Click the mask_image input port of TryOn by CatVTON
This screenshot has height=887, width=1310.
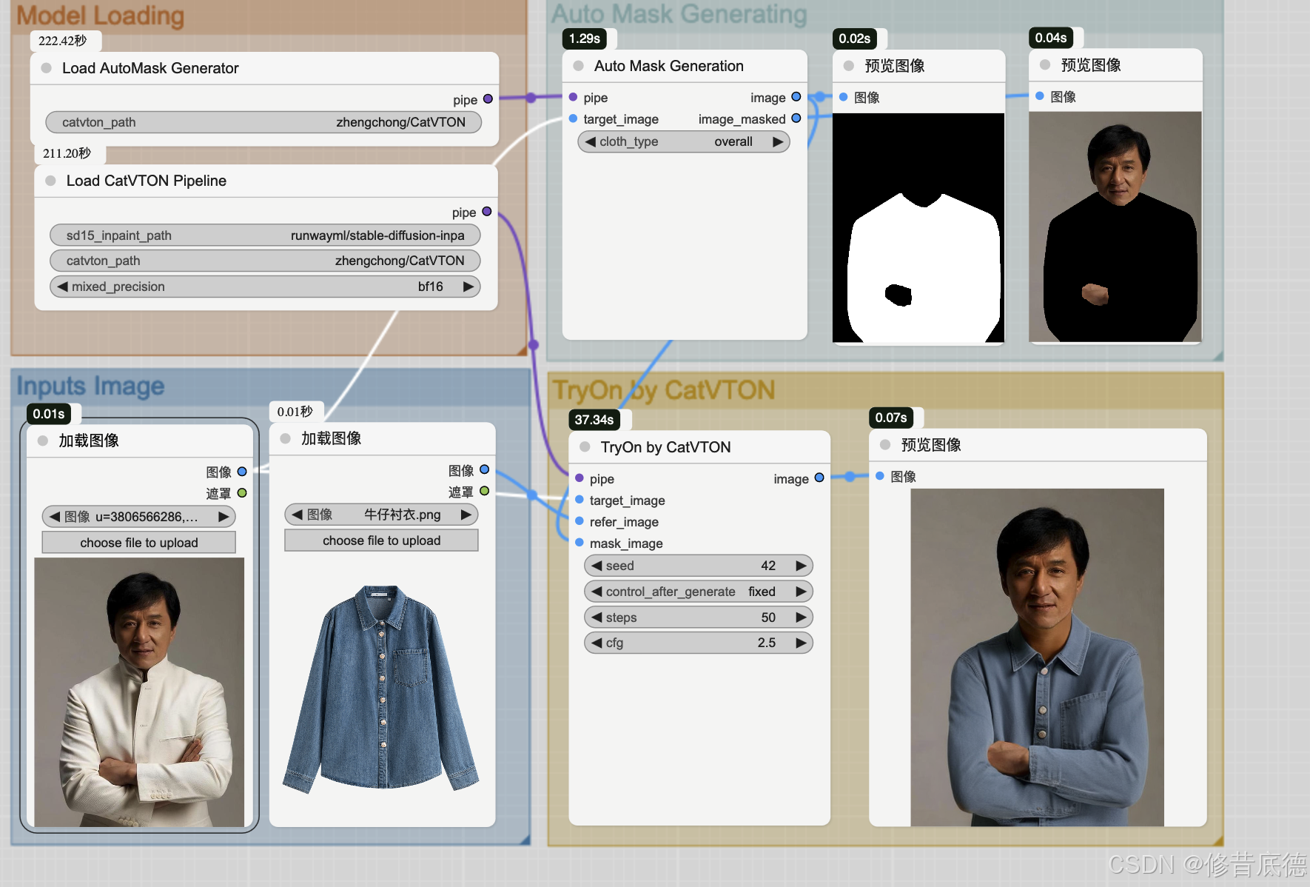(x=580, y=543)
